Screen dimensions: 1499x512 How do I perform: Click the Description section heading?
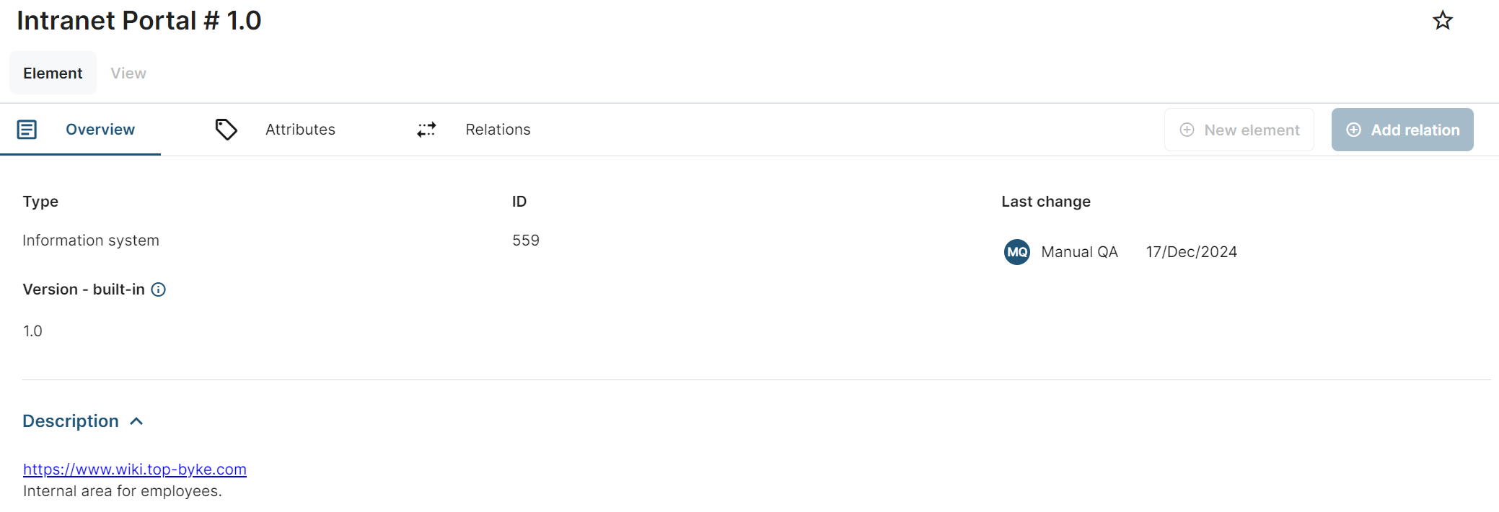71,421
